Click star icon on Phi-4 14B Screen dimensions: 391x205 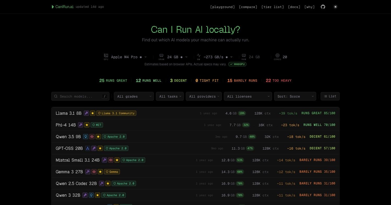(87, 125)
